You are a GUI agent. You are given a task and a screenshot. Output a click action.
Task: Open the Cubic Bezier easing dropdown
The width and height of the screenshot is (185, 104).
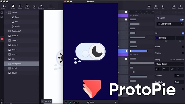coord(169,64)
